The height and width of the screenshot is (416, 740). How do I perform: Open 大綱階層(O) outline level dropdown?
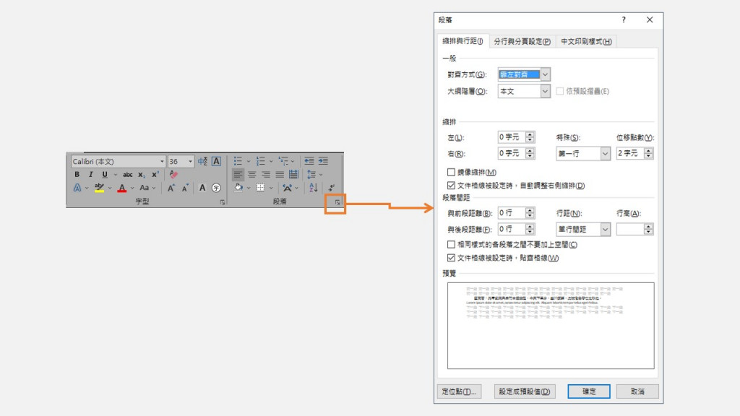coord(545,91)
